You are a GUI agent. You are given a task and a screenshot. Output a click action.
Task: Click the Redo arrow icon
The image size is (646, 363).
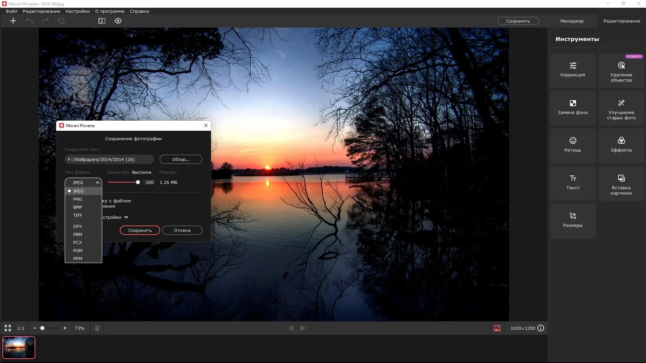[x=45, y=21]
